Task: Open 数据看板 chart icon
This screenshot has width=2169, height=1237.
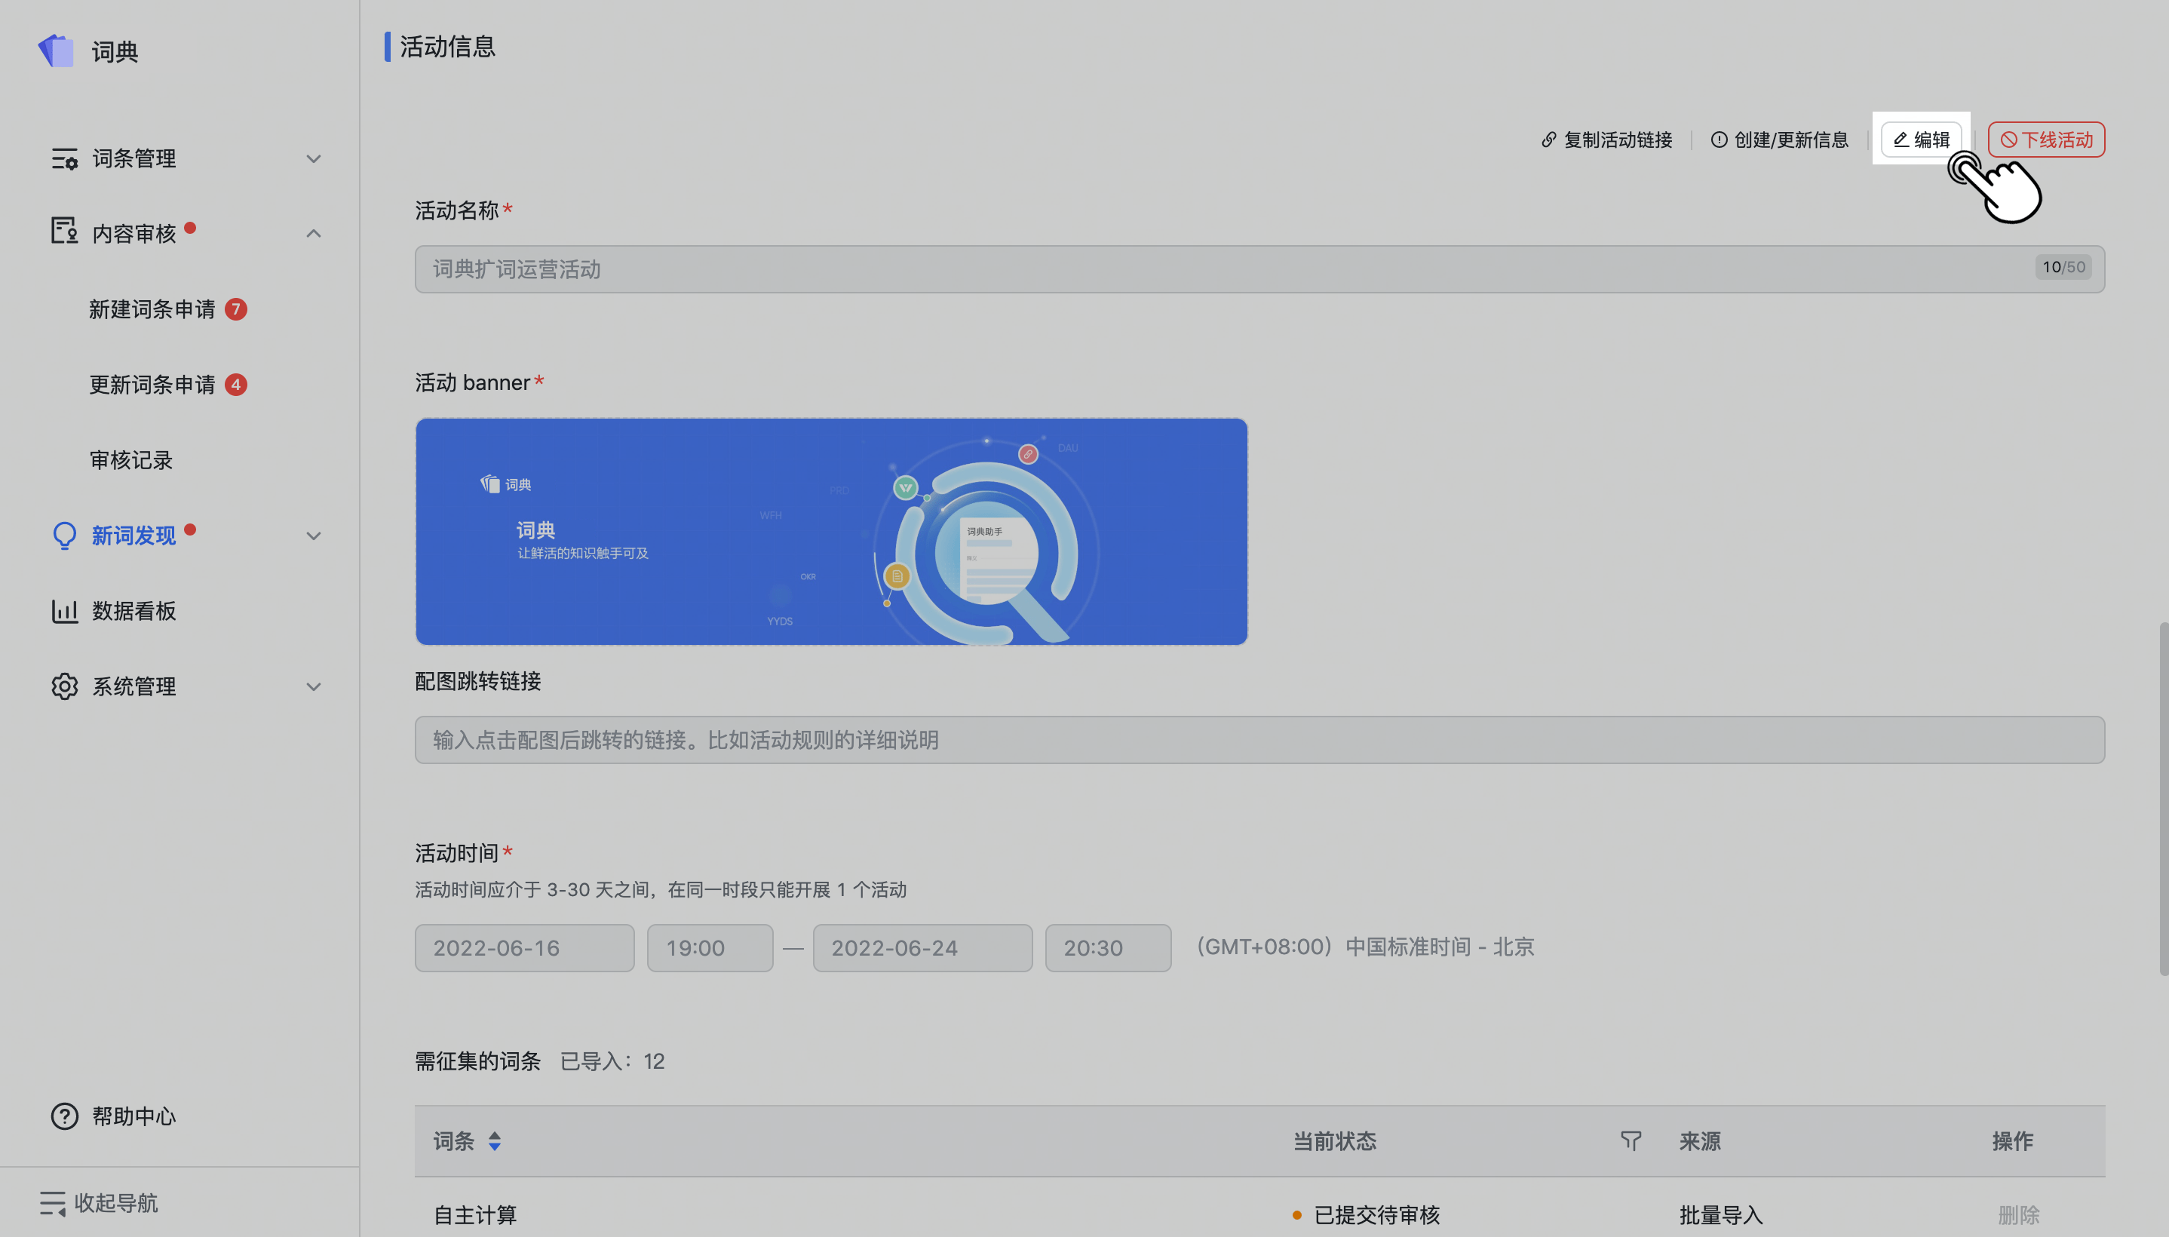Action: (65, 611)
